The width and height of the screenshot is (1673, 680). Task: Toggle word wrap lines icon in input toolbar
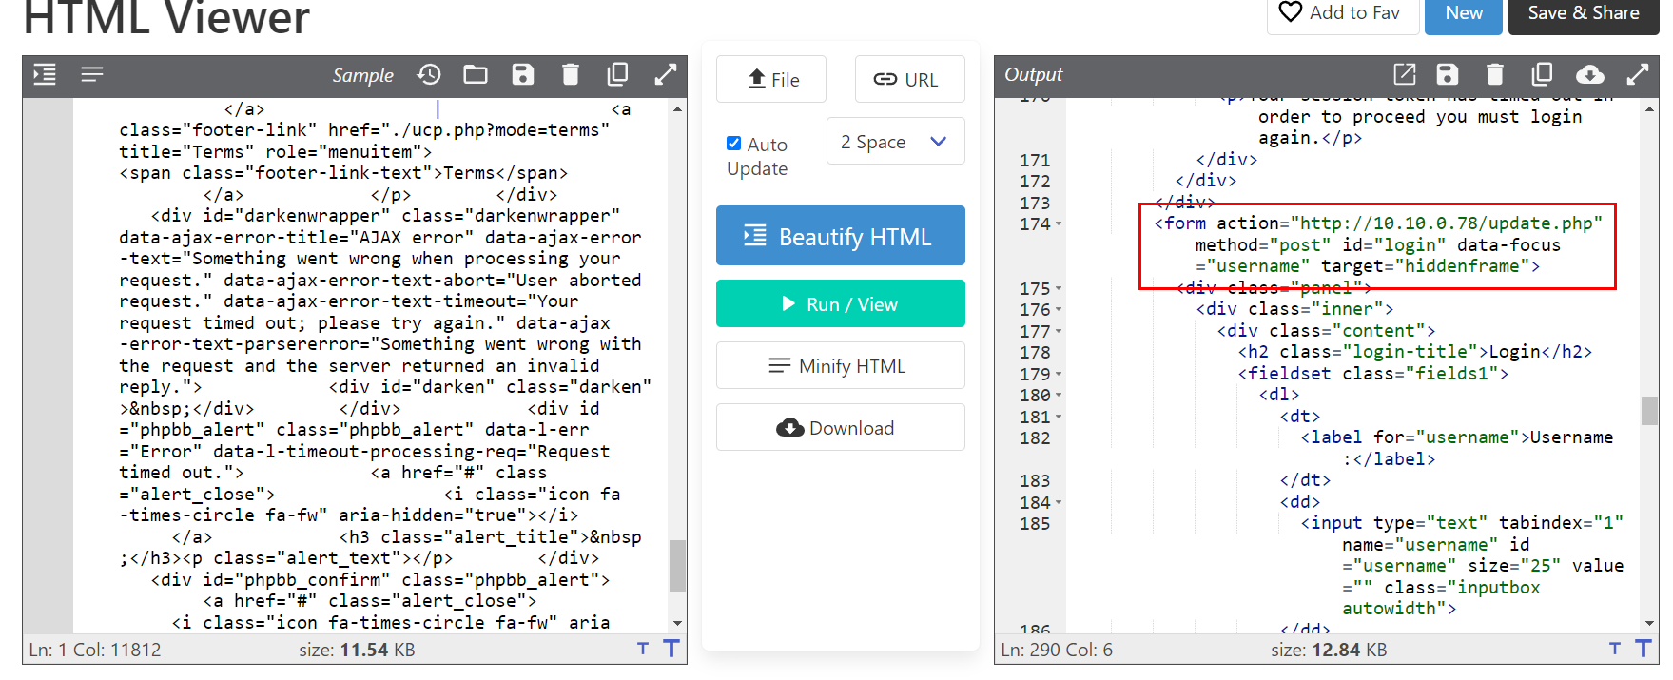coord(92,74)
